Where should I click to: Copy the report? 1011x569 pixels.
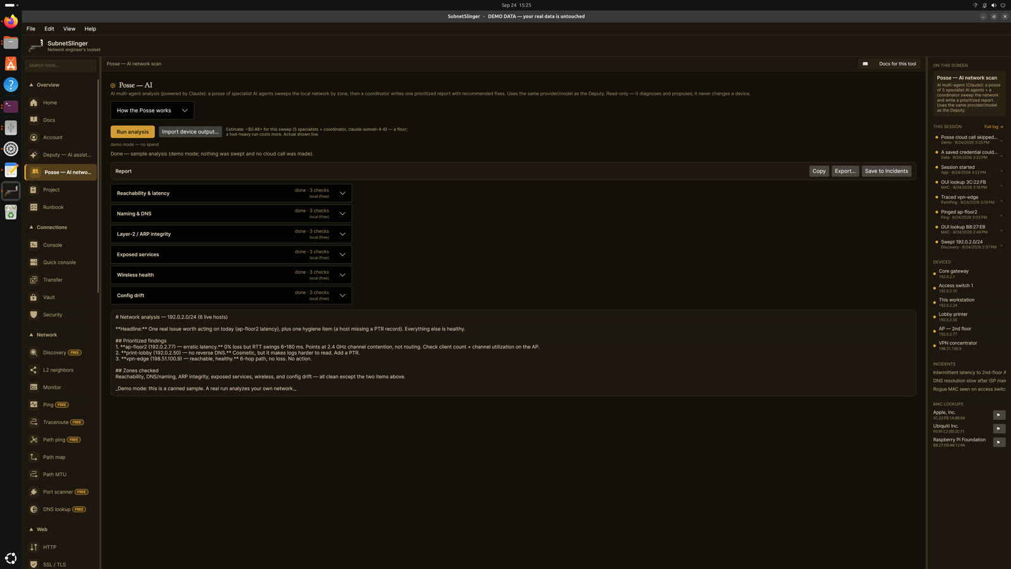coord(819,171)
